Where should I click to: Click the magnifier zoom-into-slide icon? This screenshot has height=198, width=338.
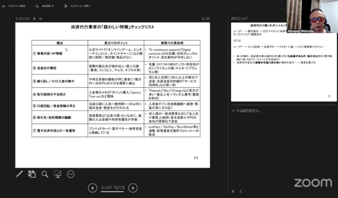coord(45,174)
